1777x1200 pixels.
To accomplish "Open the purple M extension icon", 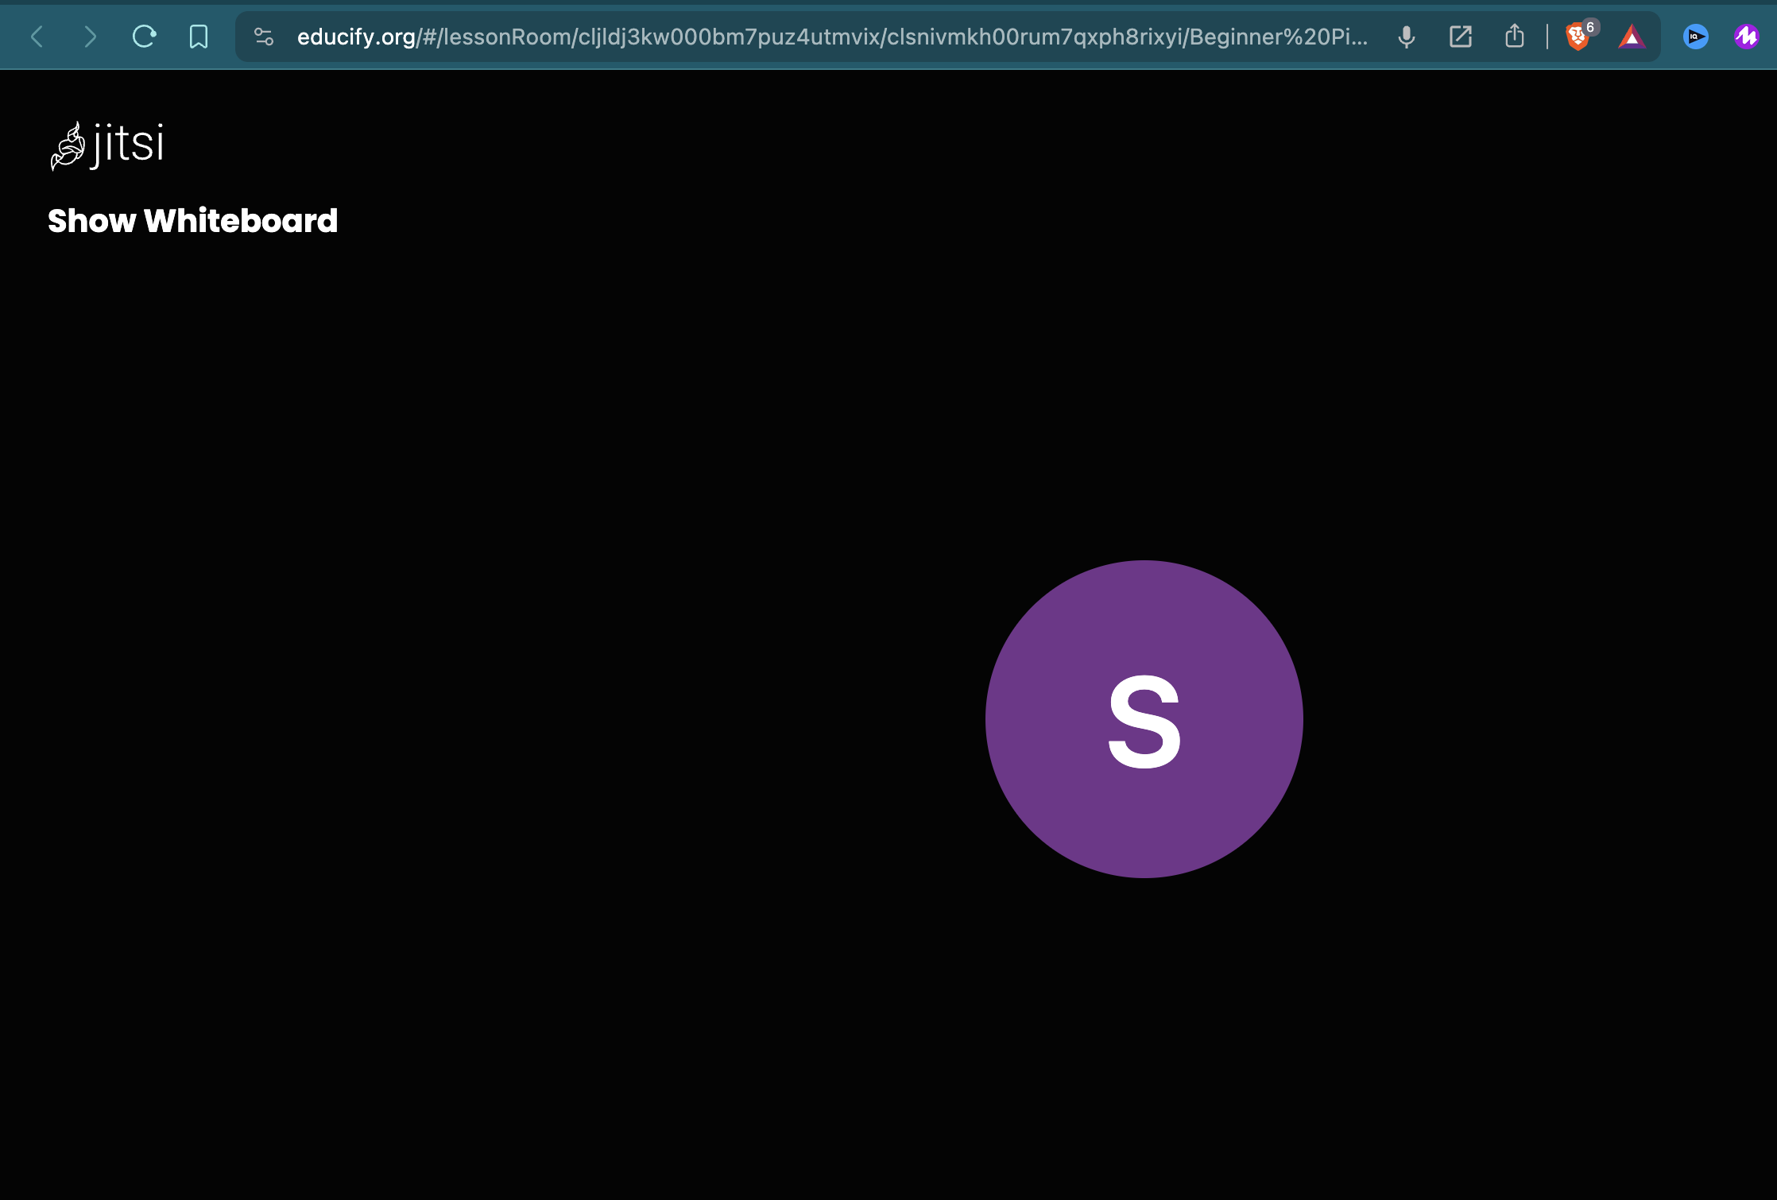I will (1746, 37).
